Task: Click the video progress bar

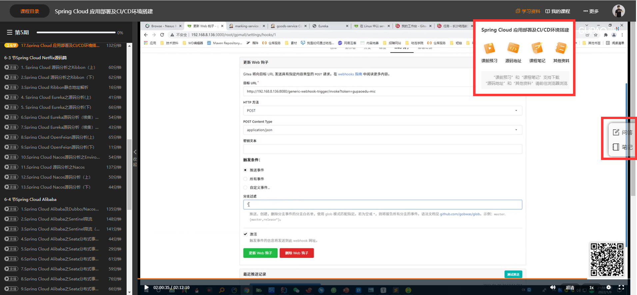Action: point(383,278)
